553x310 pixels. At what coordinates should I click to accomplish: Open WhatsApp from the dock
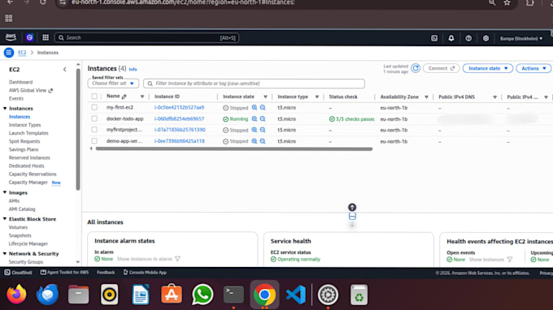(x=202, y=294)
